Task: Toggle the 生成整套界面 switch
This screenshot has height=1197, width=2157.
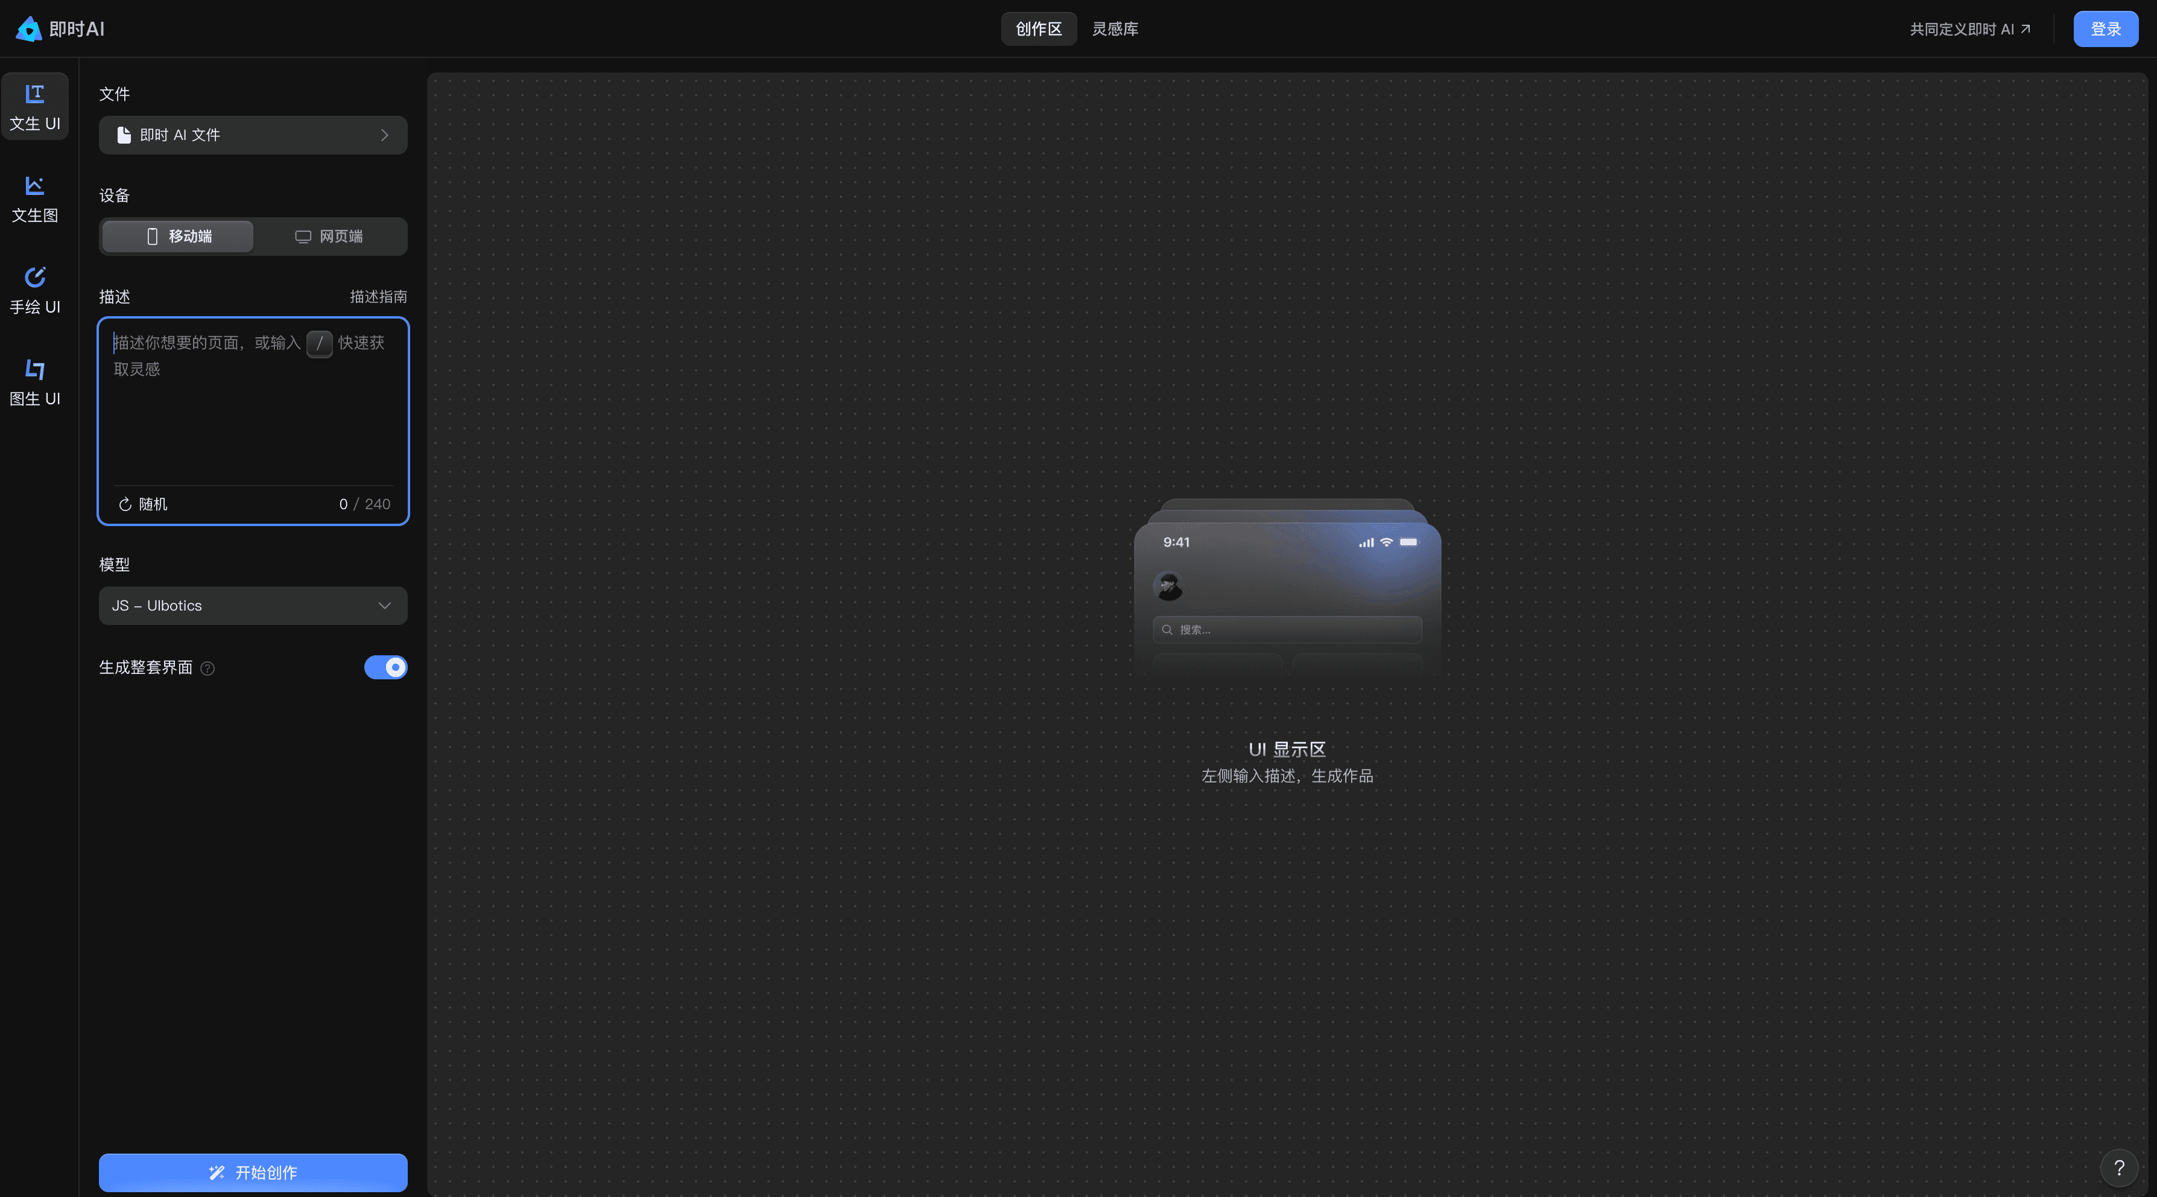Action: pyautogui.click(x=385, y=668)
